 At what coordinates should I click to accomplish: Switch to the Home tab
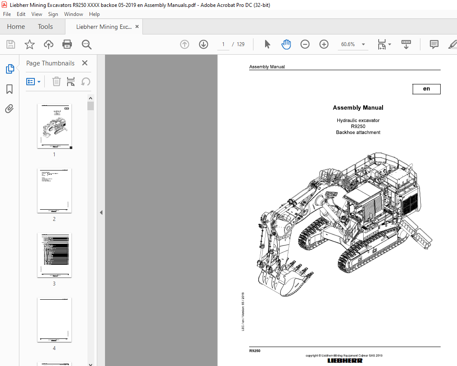pos(16,27)
